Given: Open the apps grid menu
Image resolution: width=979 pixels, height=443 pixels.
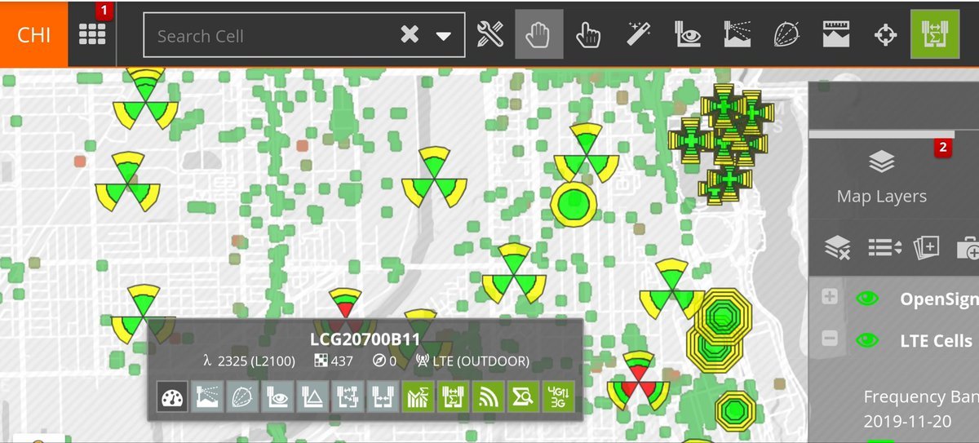Looking at the screenshot, I should click(x=91, y=34).
